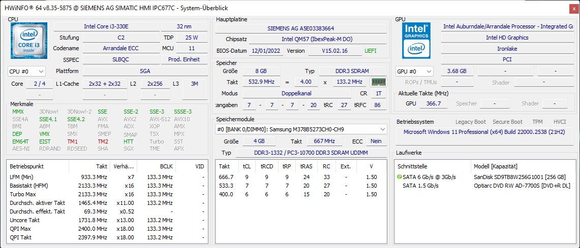Screen dimensions: 580x248
Task: Click the Legacy Boot label
Action: (x=471, y=122)
